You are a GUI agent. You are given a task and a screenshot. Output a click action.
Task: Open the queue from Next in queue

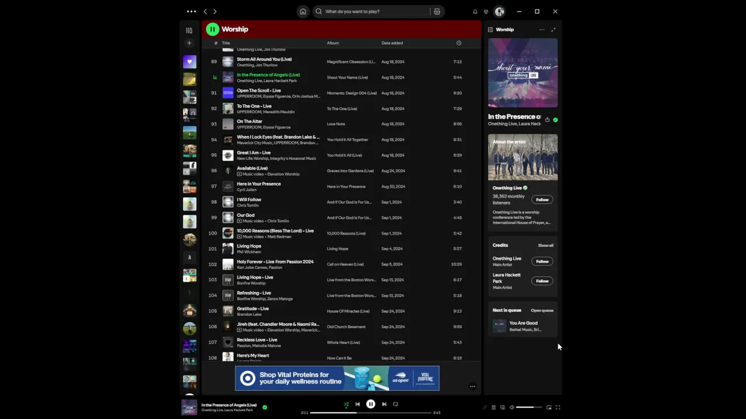[542, 311]
